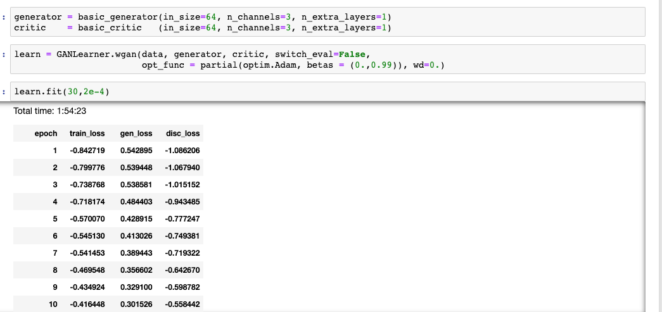Click the 'epoch' column header
The width and height of the screenshot is (662, 312).
(x=46, y=134)
